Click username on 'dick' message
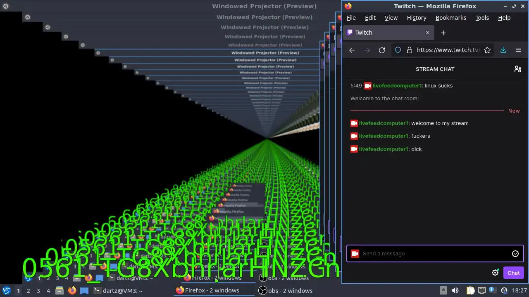Image resolution: width=529 pixels, height=297 pixels. click(384, 149)
